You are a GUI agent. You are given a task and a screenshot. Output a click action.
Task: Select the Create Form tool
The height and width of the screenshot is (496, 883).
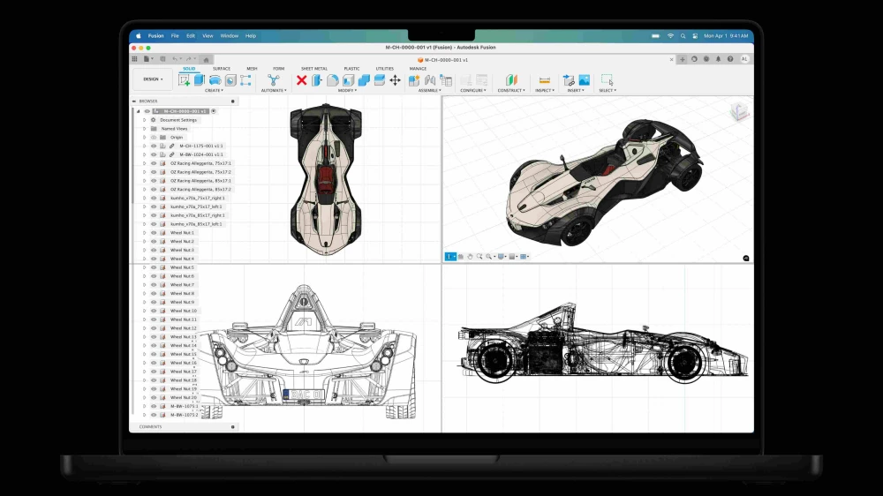[x=245, y=80]
